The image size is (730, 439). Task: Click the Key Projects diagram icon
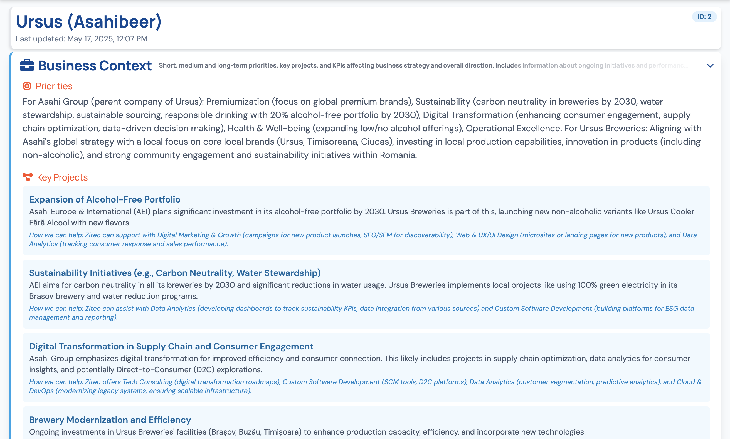28,177
